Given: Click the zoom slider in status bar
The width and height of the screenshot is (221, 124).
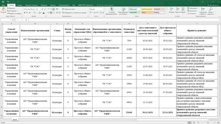Looking at the screenshot, I should point(208,123).
